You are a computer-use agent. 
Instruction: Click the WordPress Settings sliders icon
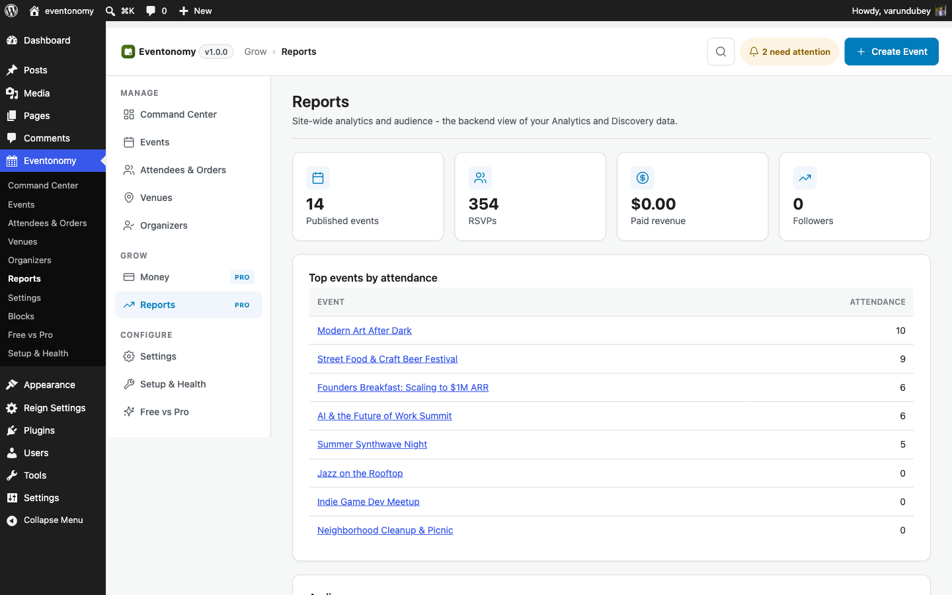click(12, 498)
